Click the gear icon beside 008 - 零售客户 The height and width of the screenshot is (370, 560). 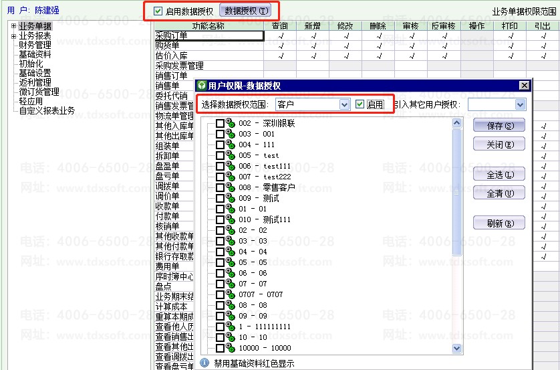(231, 187)
